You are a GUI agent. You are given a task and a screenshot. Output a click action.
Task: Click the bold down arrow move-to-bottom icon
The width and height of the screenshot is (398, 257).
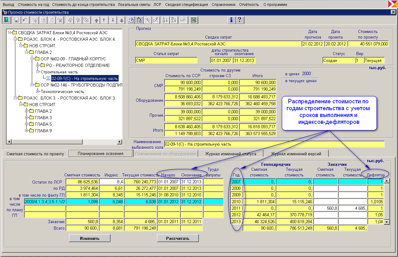pyautogui.click(x=121, y=20)
